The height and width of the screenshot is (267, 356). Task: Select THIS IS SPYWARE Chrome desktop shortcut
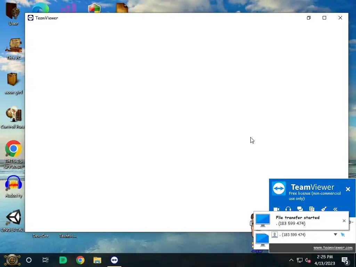point(14,154)
